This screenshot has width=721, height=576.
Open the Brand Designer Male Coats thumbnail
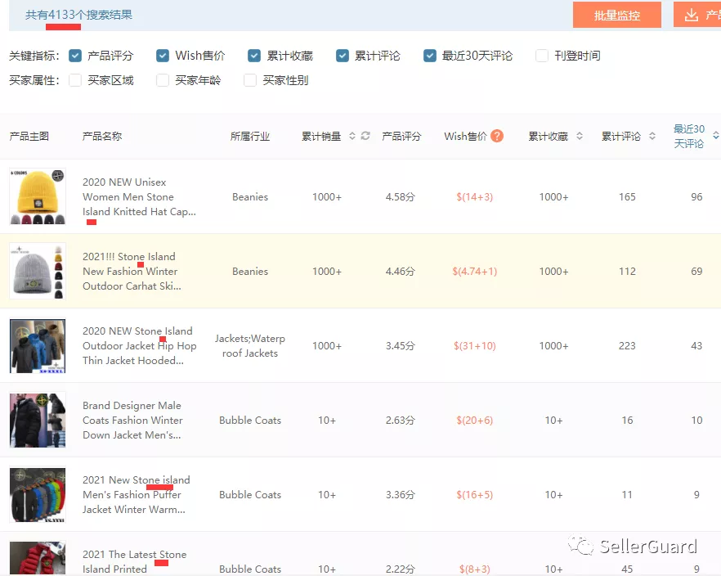(x=38, y=420)
